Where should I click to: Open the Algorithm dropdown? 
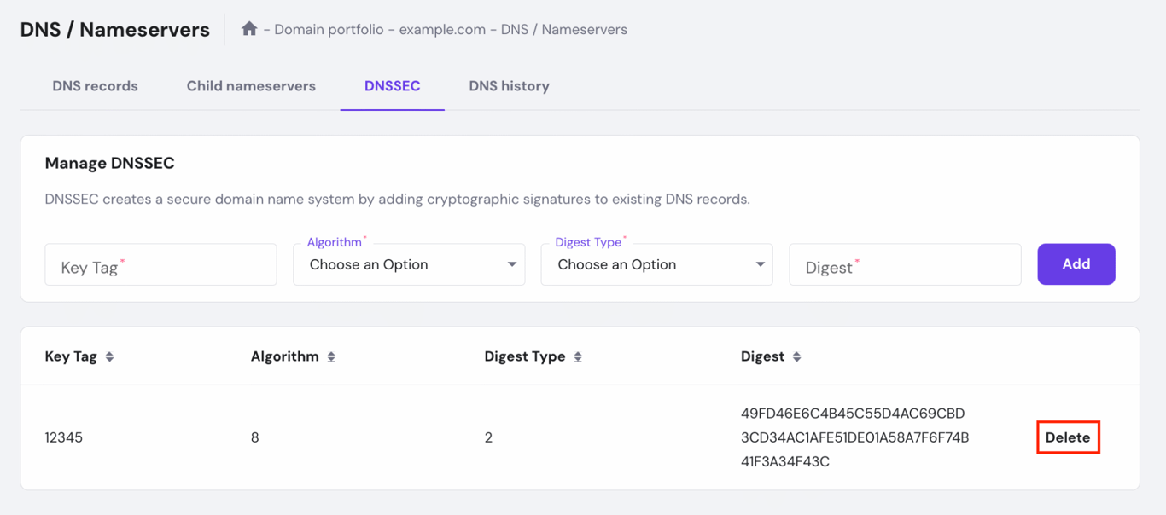(x=409, y=264)
